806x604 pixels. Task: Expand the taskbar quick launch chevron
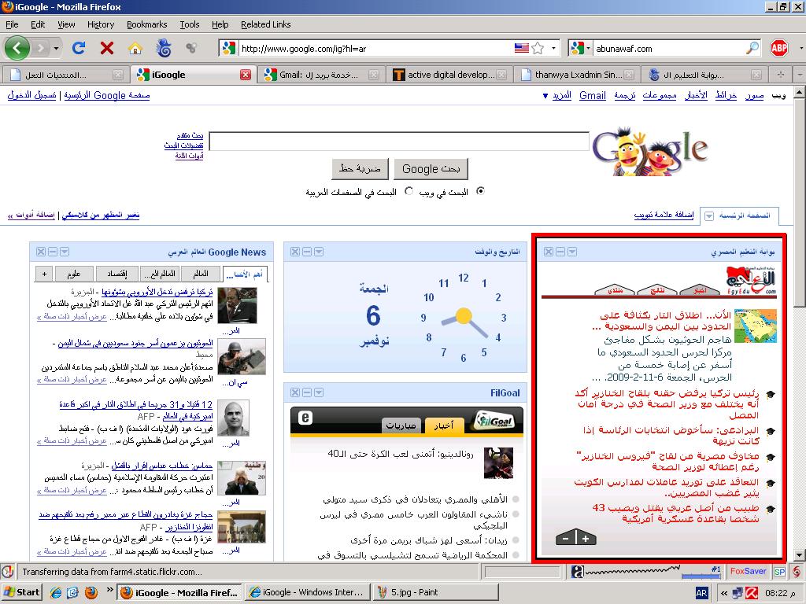(109, 590)
